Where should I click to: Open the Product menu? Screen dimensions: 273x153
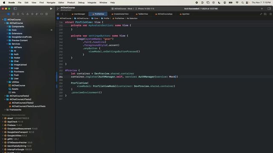pyautogui.click(x=71, y=3)
